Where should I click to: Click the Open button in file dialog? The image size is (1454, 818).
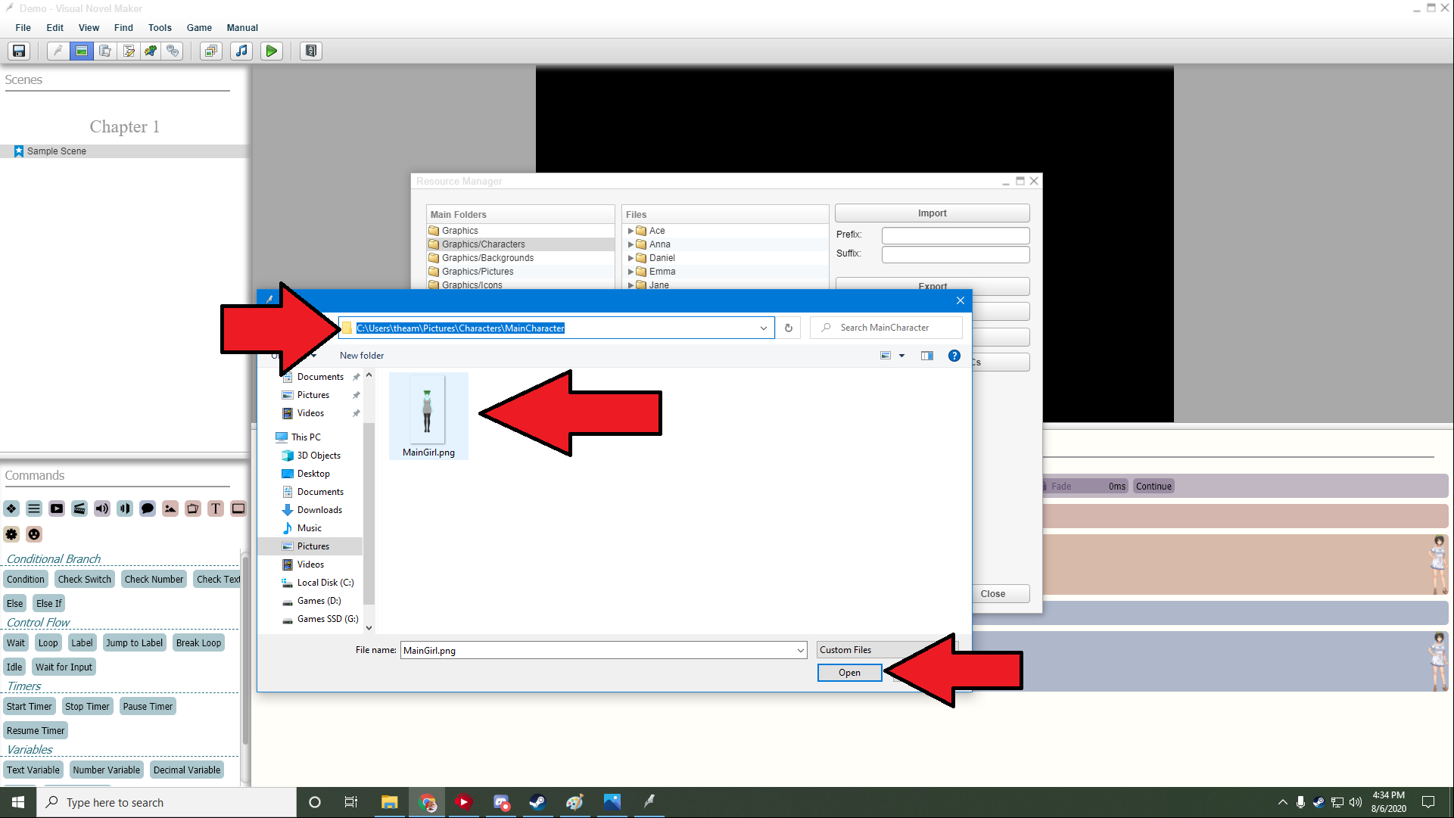tap(849, 673)
